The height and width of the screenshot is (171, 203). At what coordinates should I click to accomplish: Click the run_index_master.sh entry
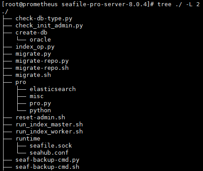[x=49, y=125]
